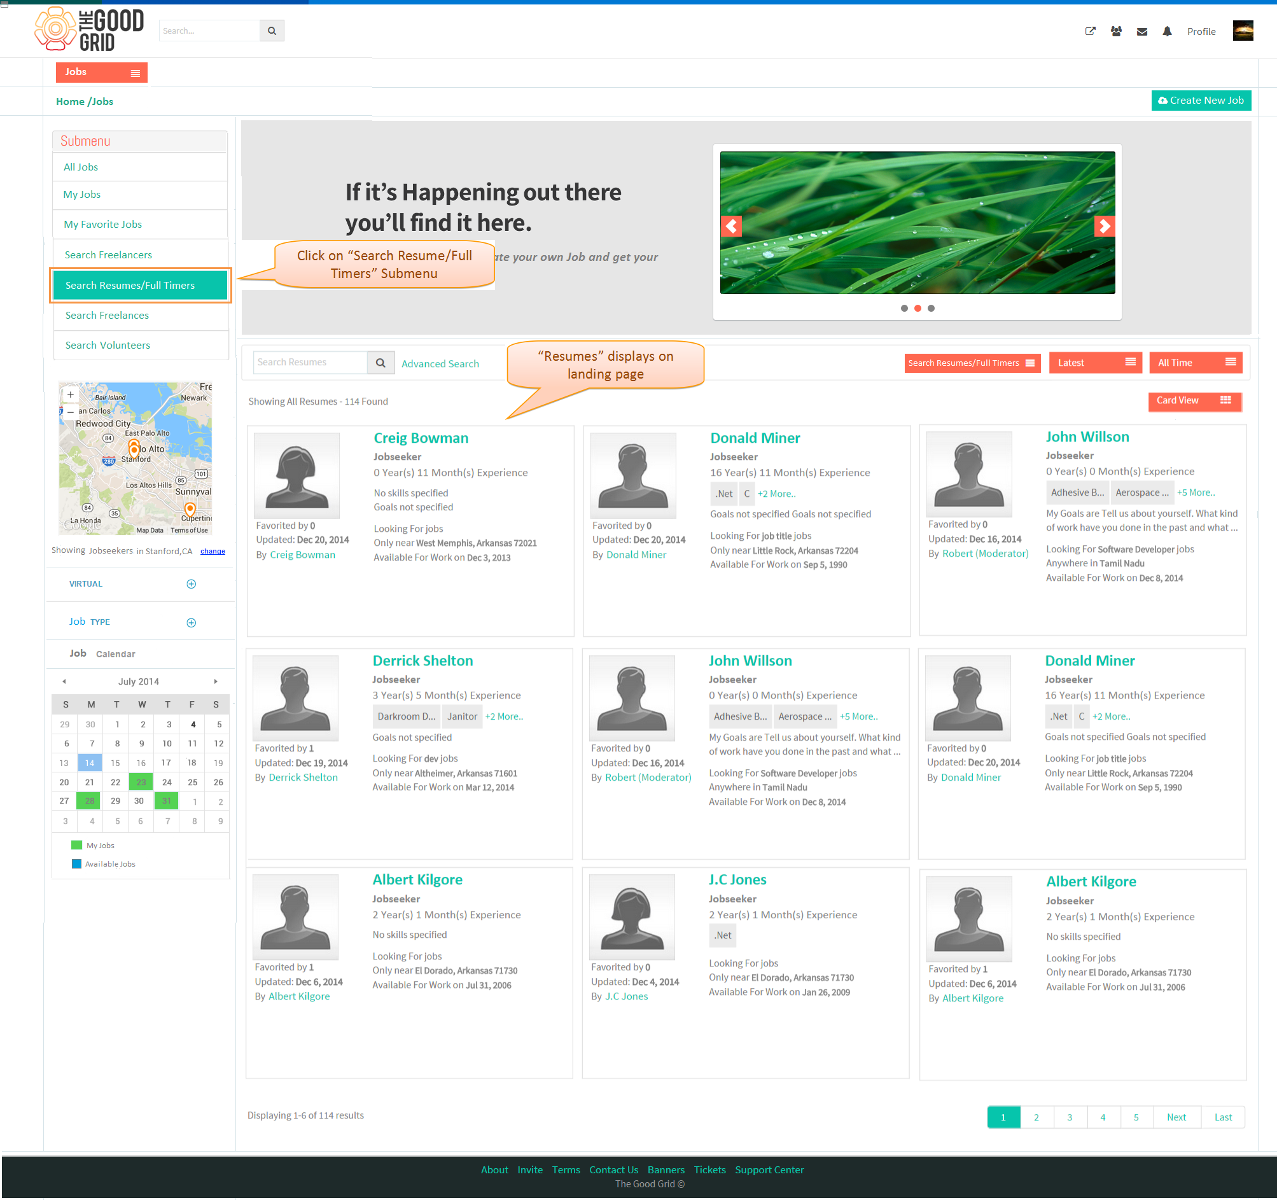
Task: Open Robert (Moderator) author link on top card
Action: pyautogui.click(x=985, y=554)
